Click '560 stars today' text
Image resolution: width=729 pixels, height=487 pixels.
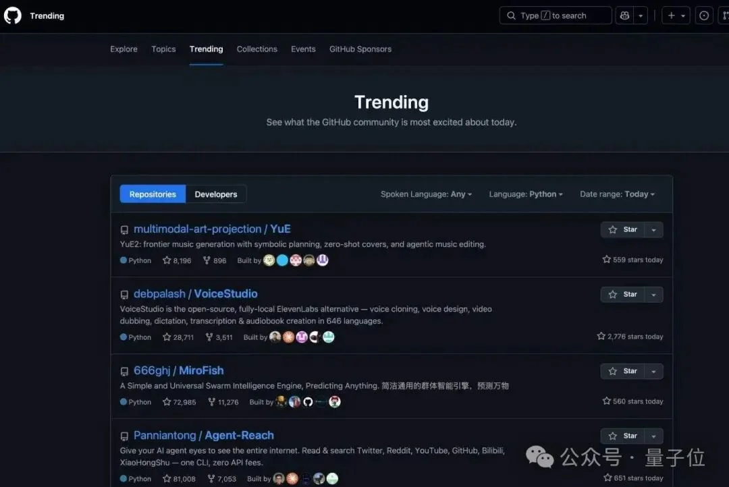click(632, 401)
